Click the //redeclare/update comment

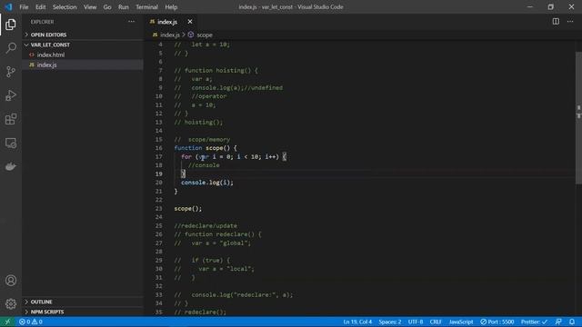(x=206, y=225)
